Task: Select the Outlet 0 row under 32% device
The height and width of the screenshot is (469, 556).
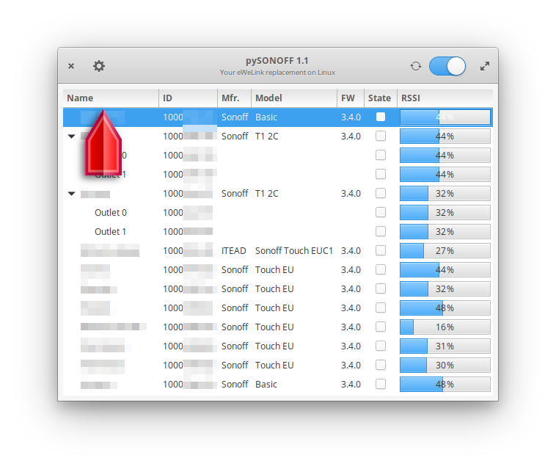Action: [x=278, y=213]
